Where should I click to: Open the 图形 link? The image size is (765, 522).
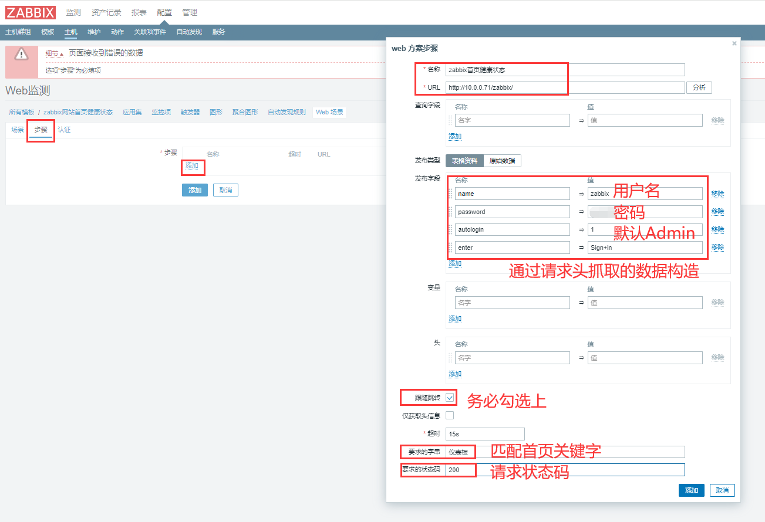[x=216, y=112]
